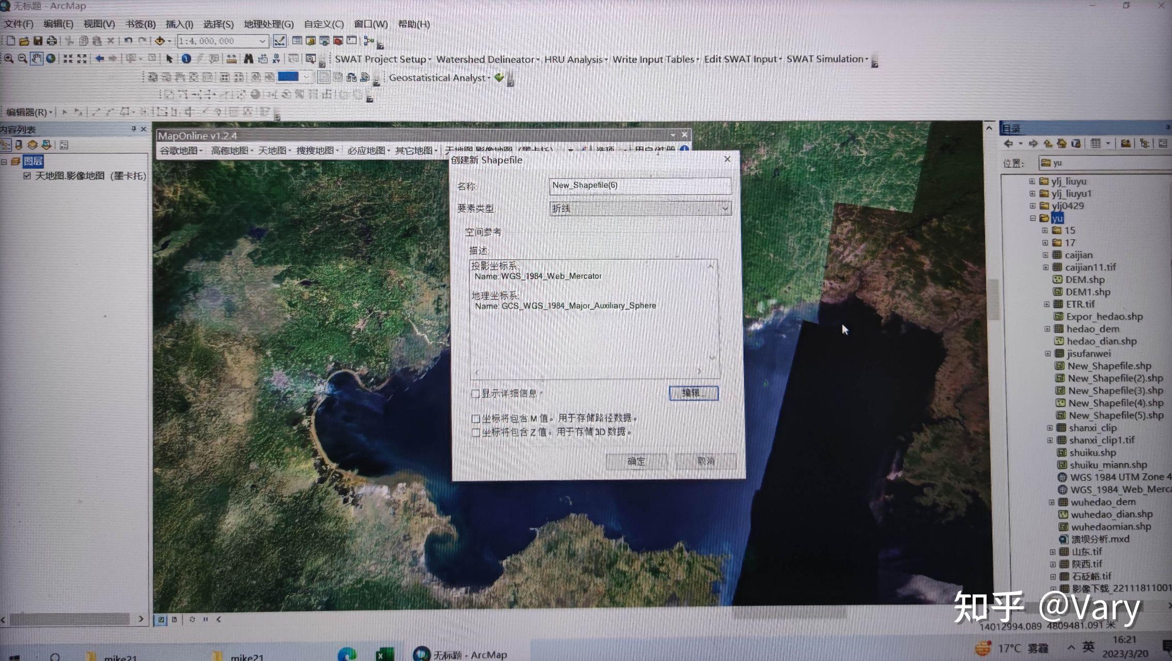Click the 编辑 button to edit spatial reference
The width and height of the screenshot is (1172, 661).
coord(693,393)
